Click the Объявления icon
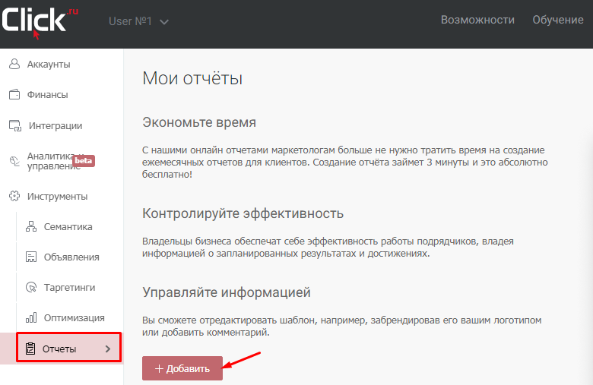The image size is (593, 385). point(31,257)
